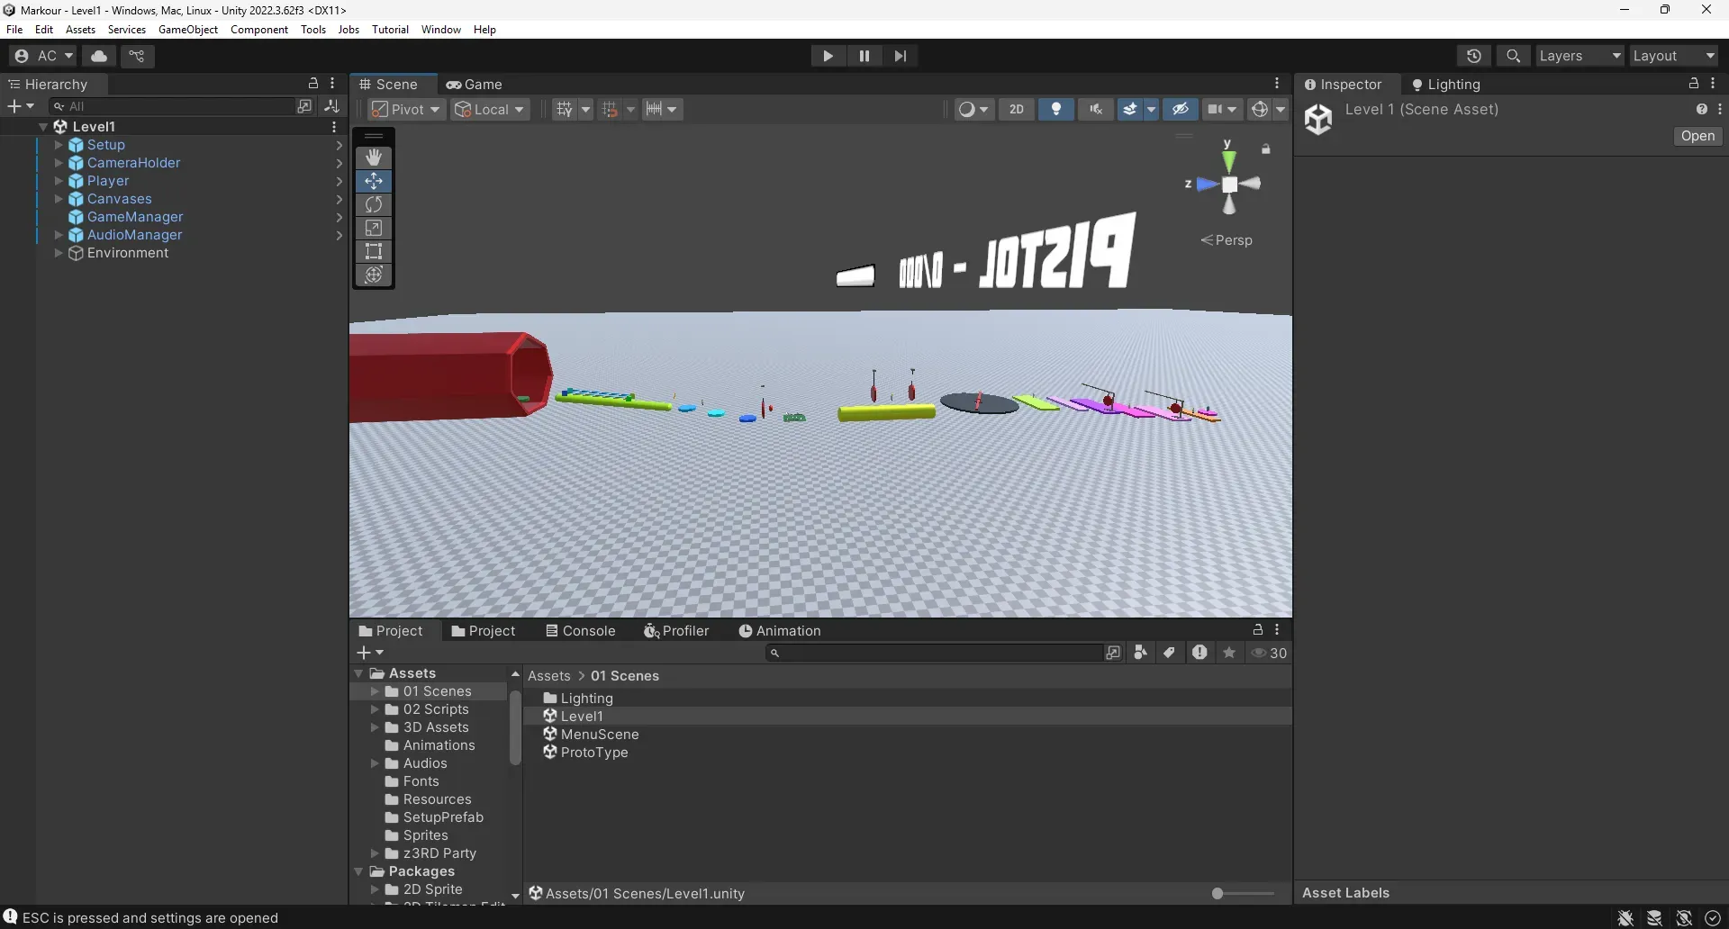
Task: Click the Favorites star icon in Project
Action: point(1229,653)
